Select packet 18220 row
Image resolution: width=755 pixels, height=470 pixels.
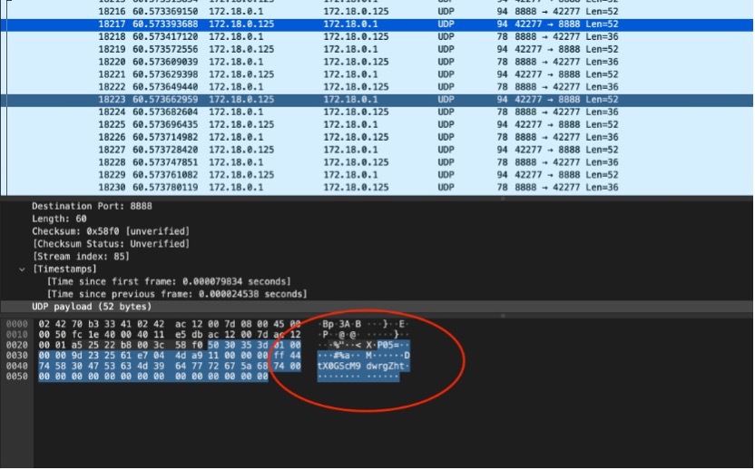click(x=377, y=62)
